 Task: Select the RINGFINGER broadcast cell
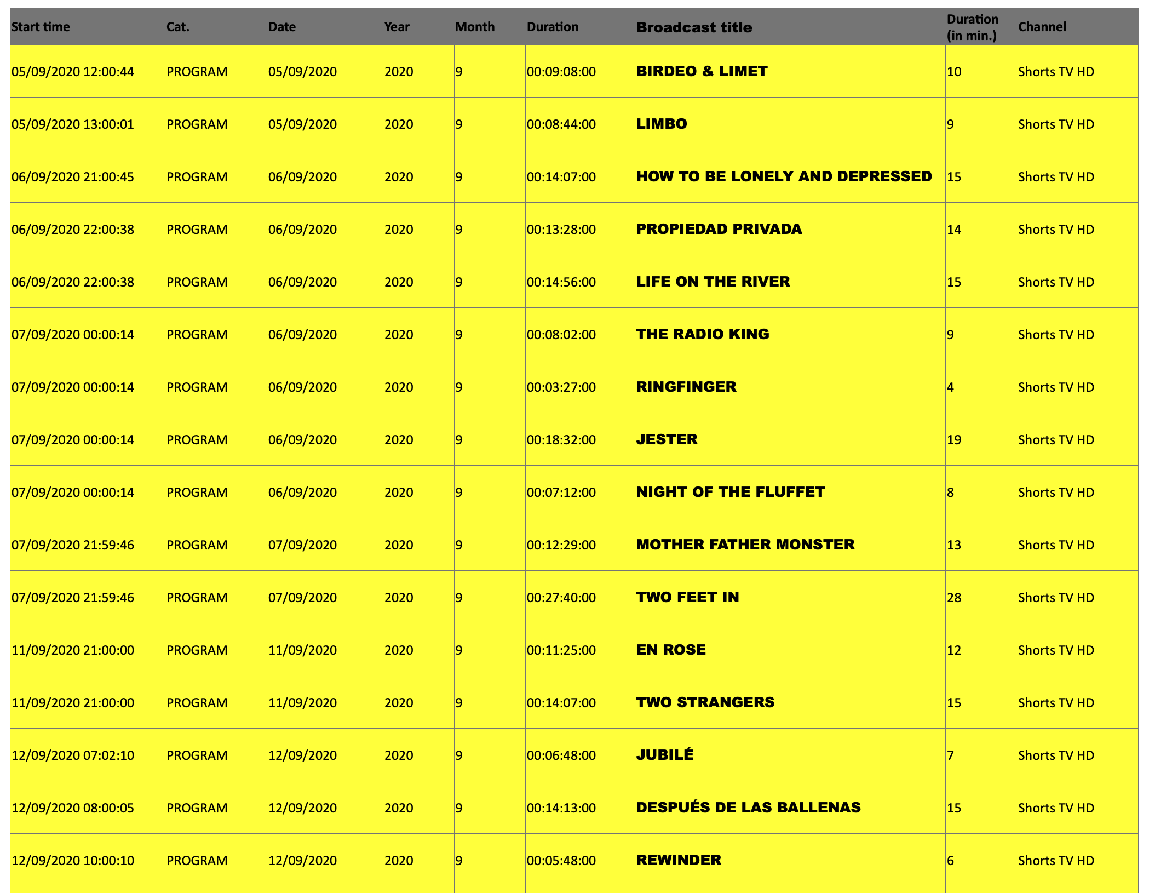pos(686,387)
